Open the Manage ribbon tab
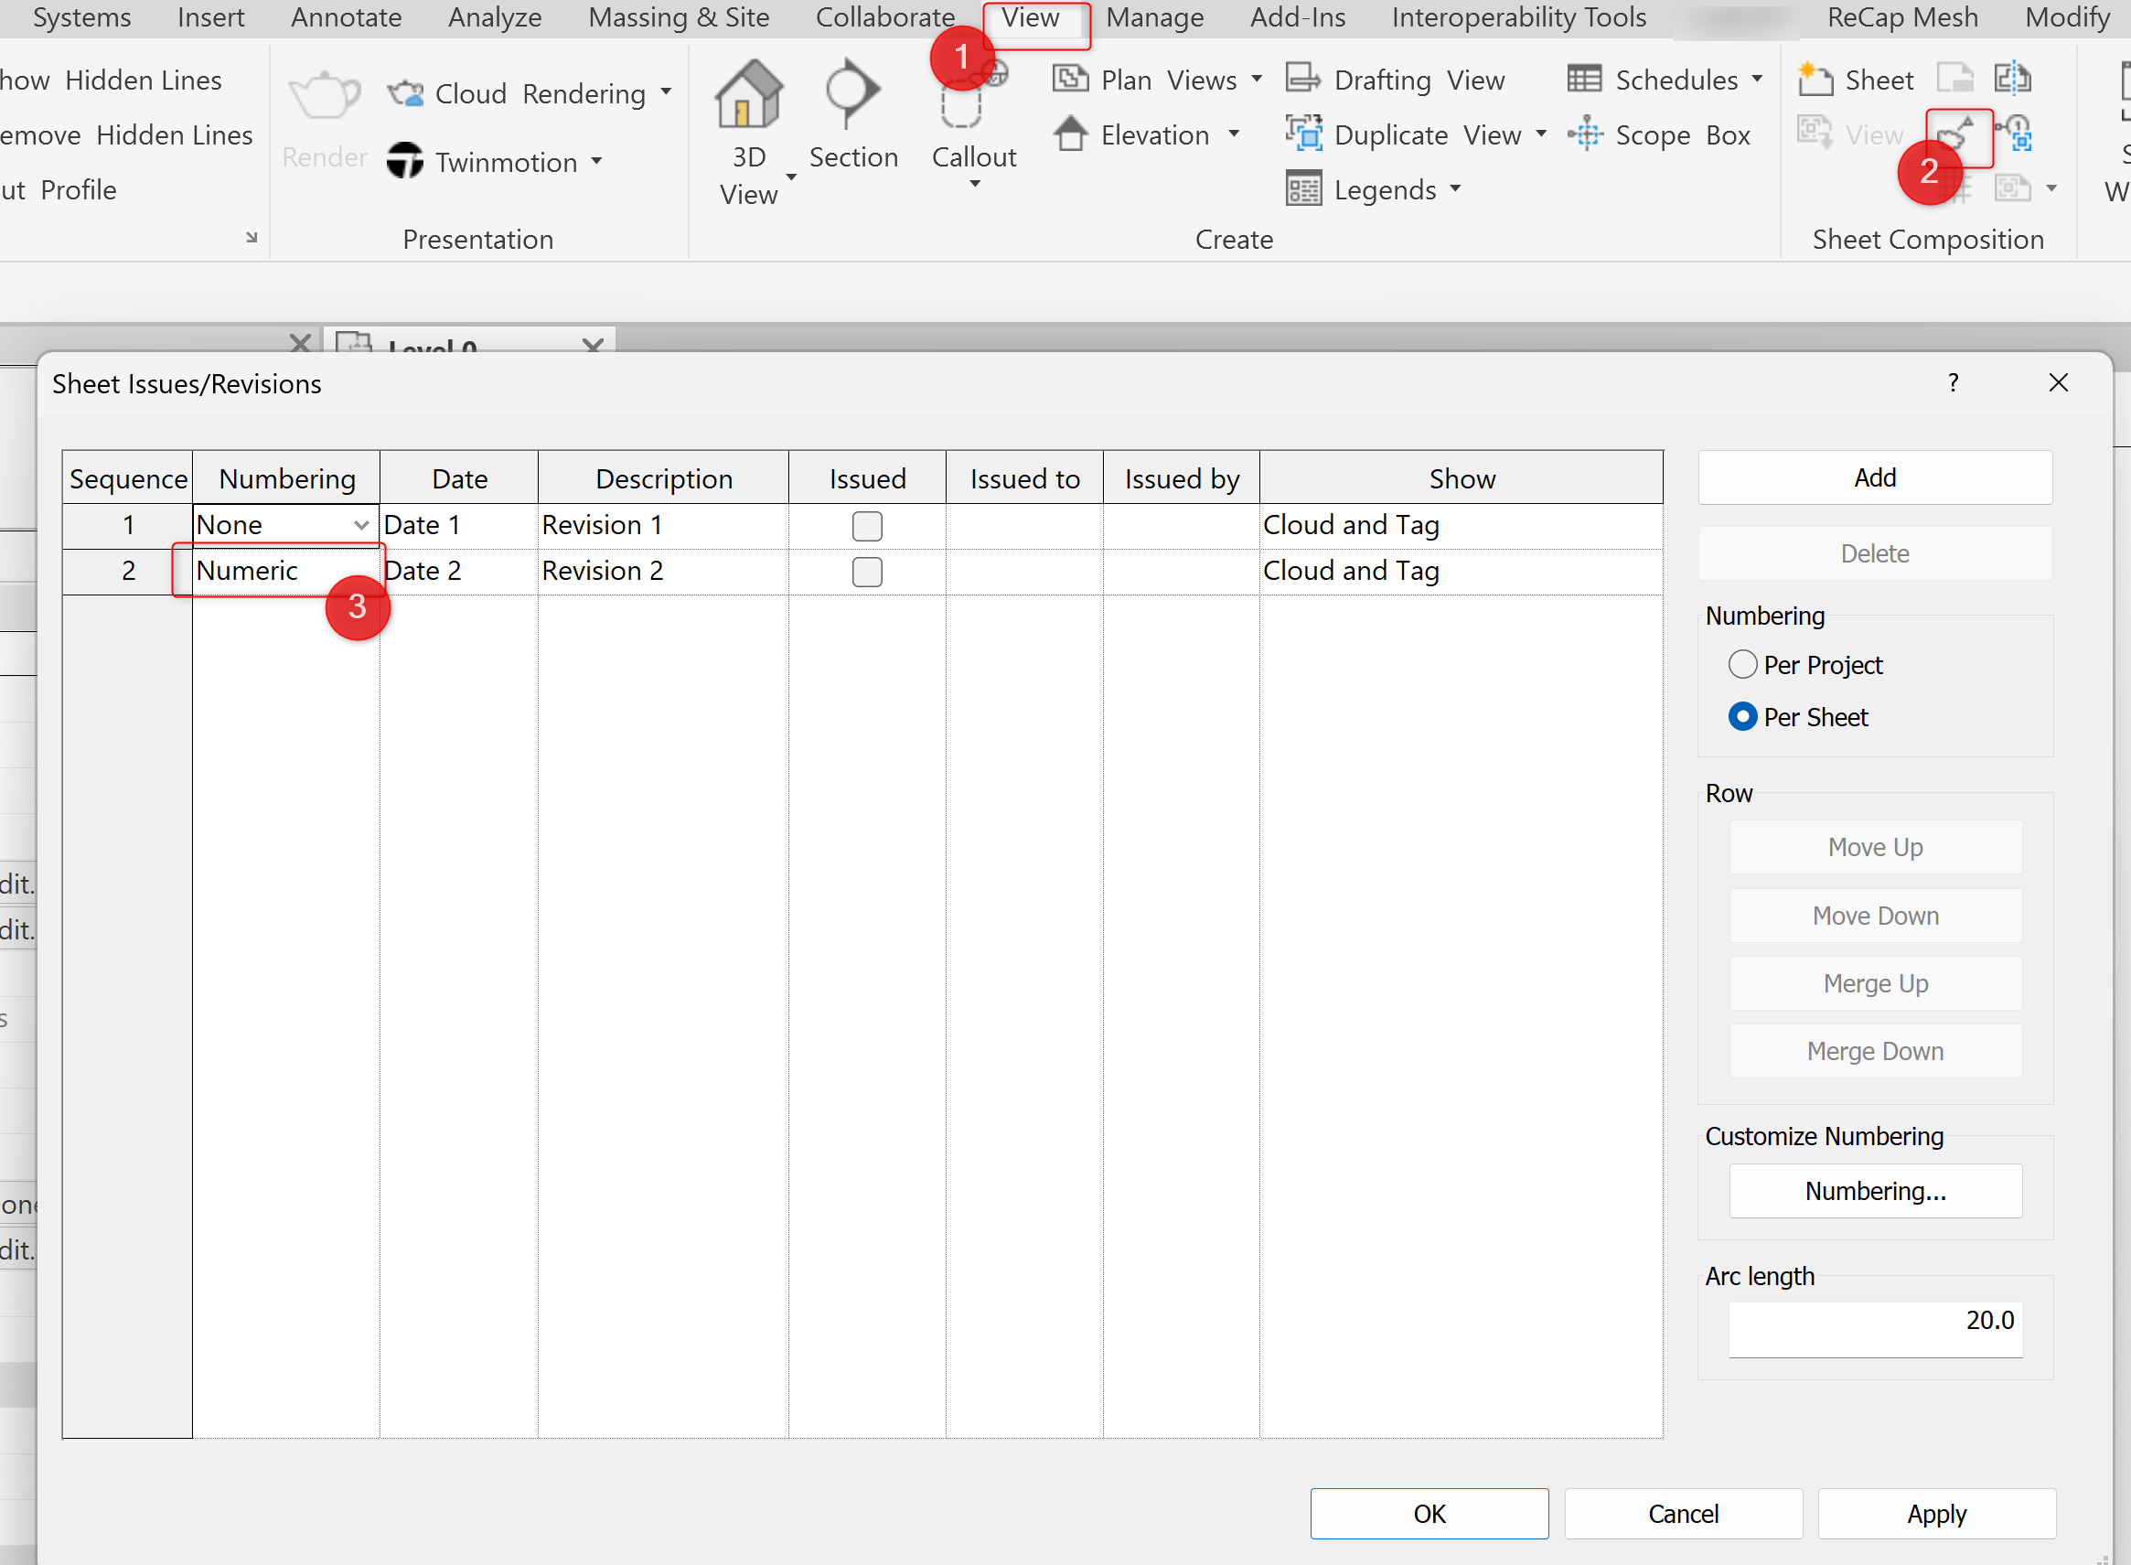The width and height of the screenshot is (2131, 1565). (x=1154, y=17)
